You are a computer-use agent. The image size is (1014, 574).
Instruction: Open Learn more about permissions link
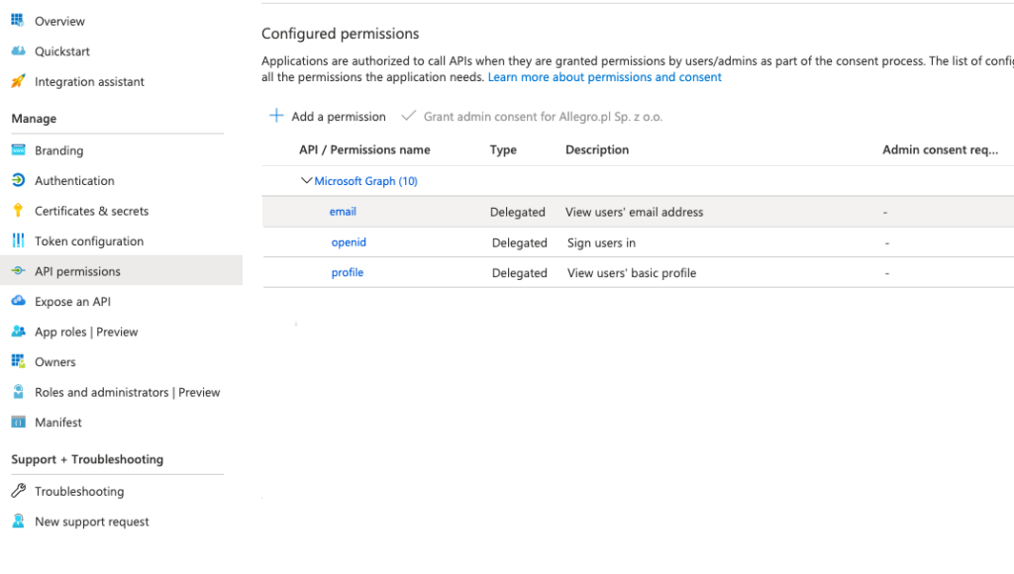tap(604, 77)
